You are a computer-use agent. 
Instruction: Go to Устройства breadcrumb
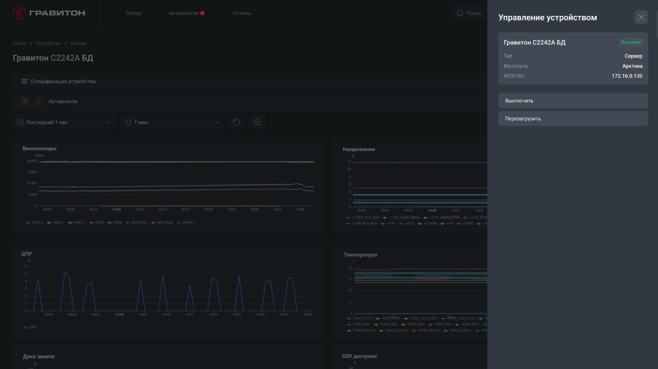[48, 44]
